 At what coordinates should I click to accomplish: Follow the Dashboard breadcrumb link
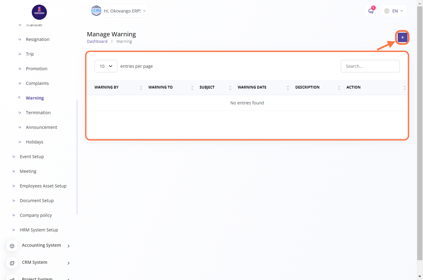coord(97,42)
